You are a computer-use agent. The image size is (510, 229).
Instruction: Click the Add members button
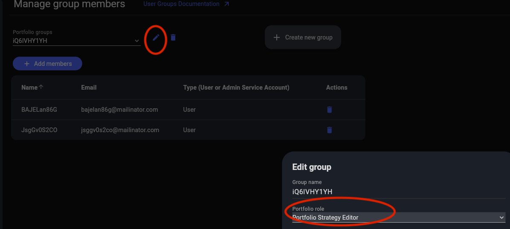click(47, 63)
